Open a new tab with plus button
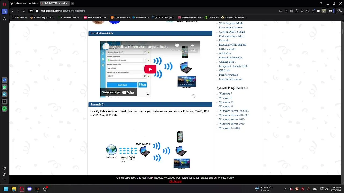The width and height of the screenshot is (344, 193). [73, 3]
